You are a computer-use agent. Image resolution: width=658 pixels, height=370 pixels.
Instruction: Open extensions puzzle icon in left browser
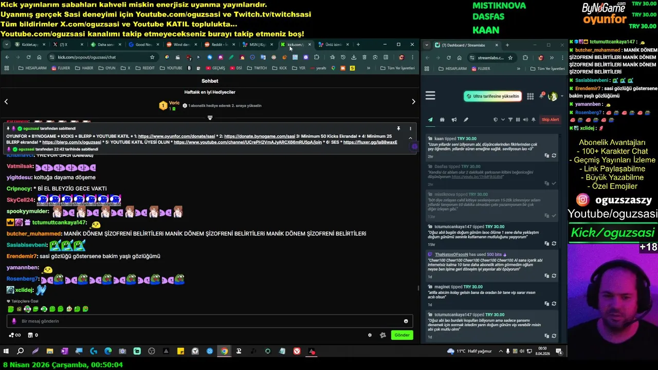pos(317,57)
